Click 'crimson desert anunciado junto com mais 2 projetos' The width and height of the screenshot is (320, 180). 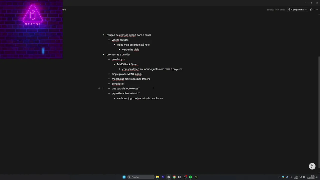coord(152,69)
